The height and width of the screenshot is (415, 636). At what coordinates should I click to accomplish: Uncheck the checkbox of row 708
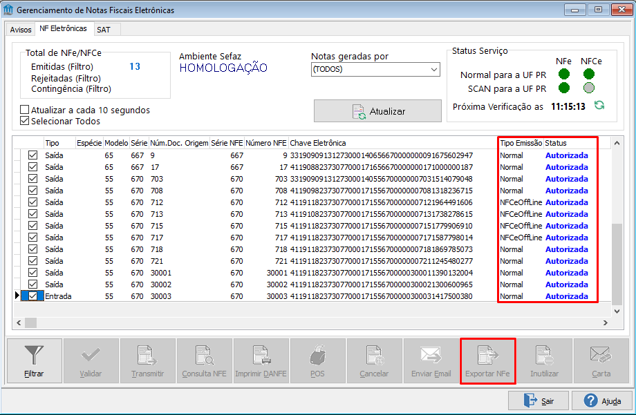coord(33,191)
